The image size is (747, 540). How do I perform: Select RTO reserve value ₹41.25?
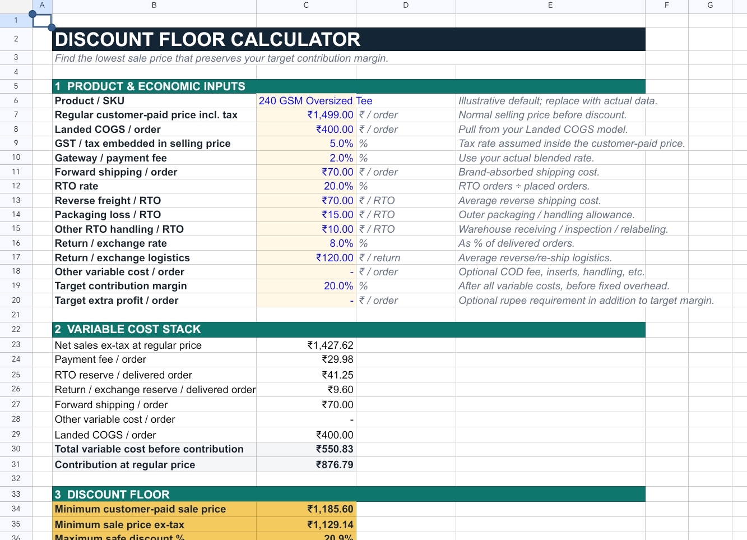306,375
